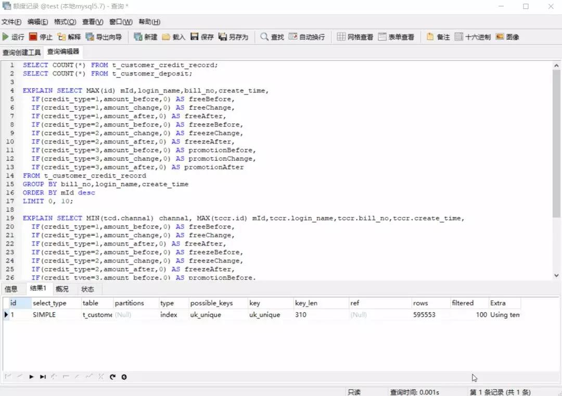
Task: Click the editor vertical scrollbar down arrow
Action: (556, 276)
